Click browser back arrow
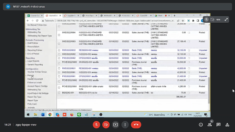The width and height of the screenshot is (235, 132). coord(28,21)
